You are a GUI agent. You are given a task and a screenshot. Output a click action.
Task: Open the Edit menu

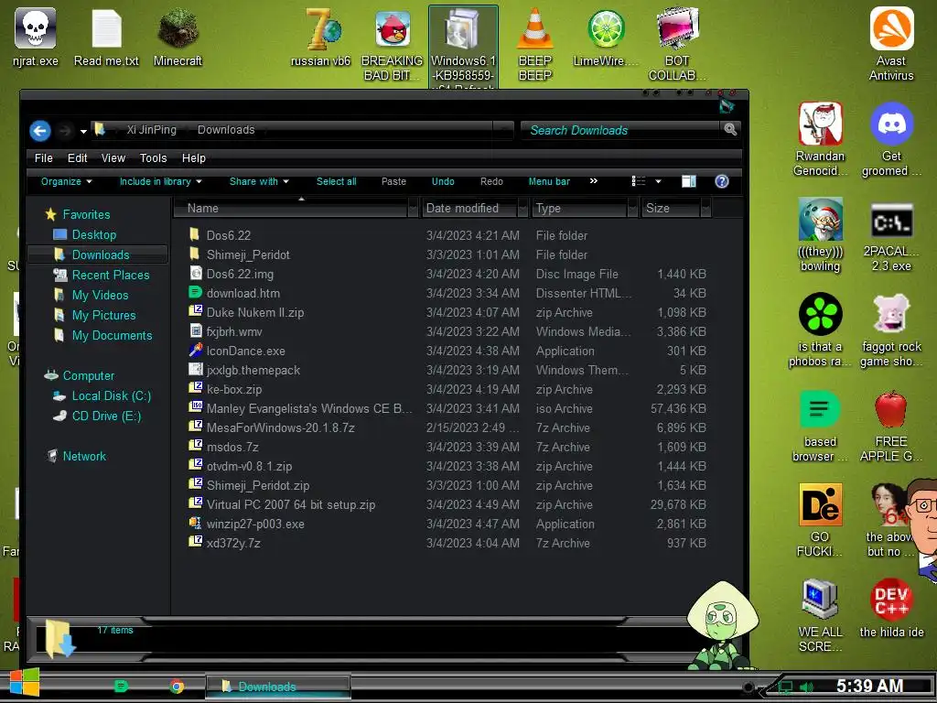(x=77, y=157)
